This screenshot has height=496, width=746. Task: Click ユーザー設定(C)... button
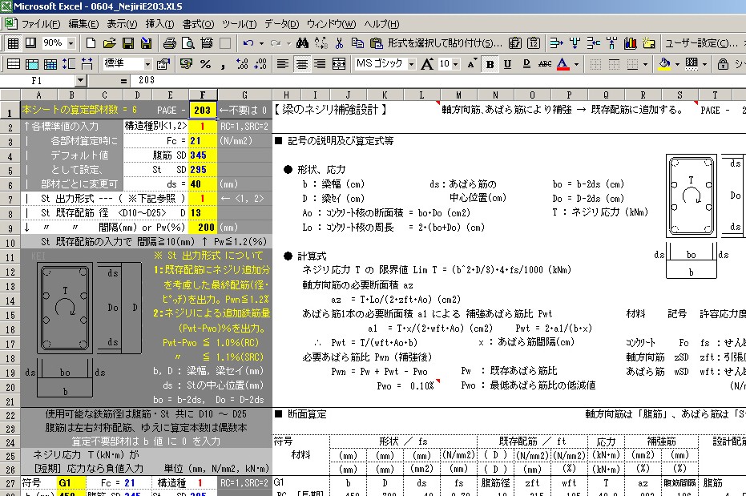(x=701, y=43)
